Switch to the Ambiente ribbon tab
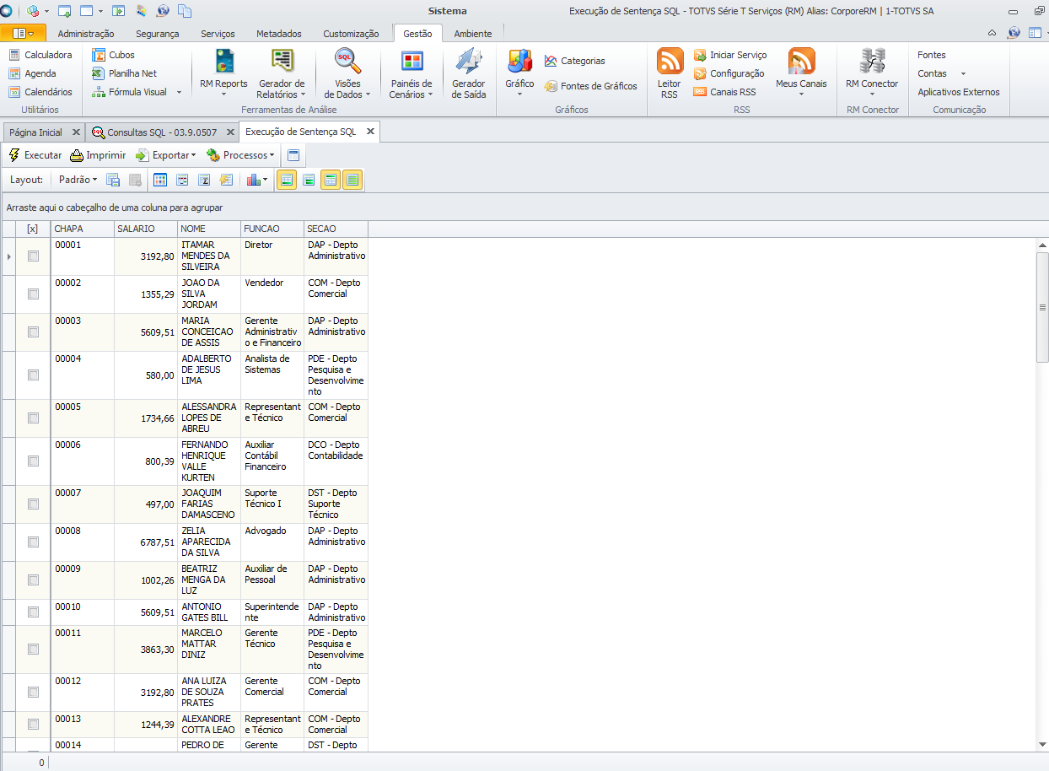This screenshot has height=771, width=1049. 473,34
